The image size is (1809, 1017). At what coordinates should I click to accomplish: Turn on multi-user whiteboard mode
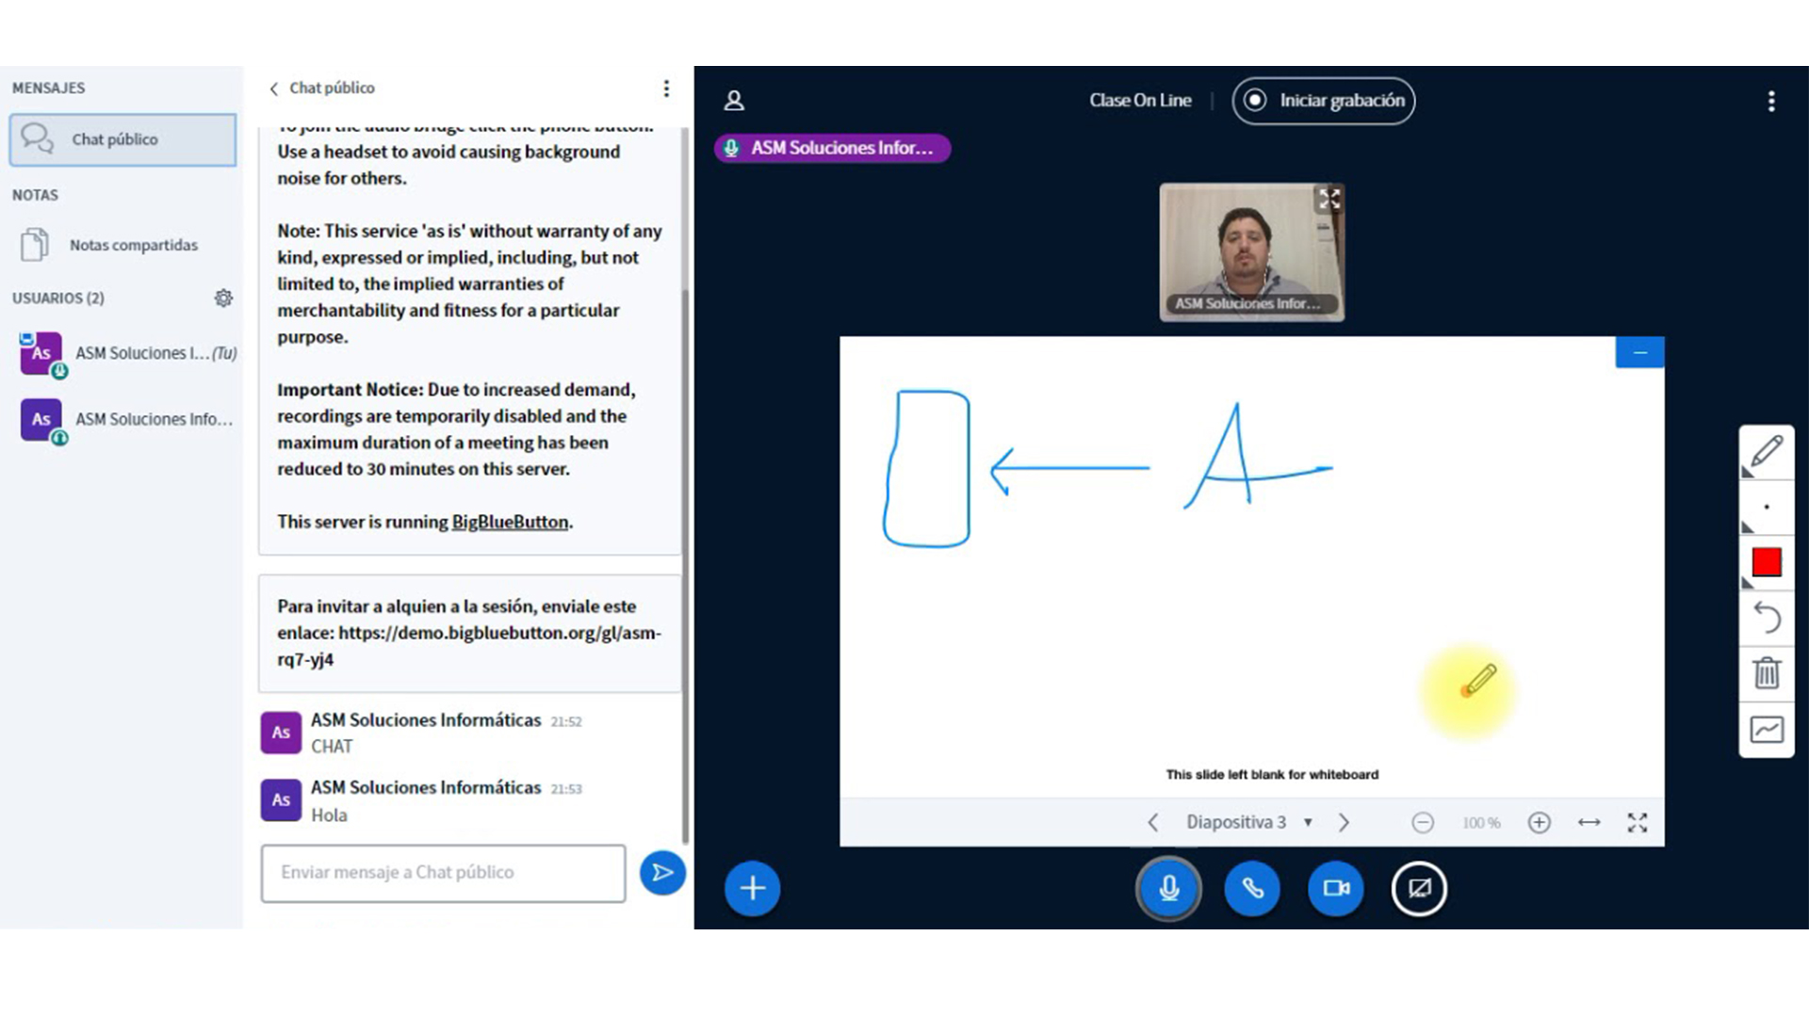(1766, 729)
